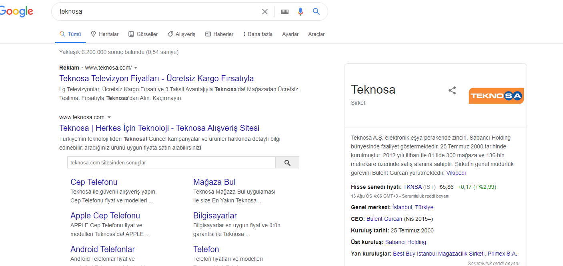The image size is (563, 266).
Task: Open the Vikipedi source link
Action: pos(456,173)
